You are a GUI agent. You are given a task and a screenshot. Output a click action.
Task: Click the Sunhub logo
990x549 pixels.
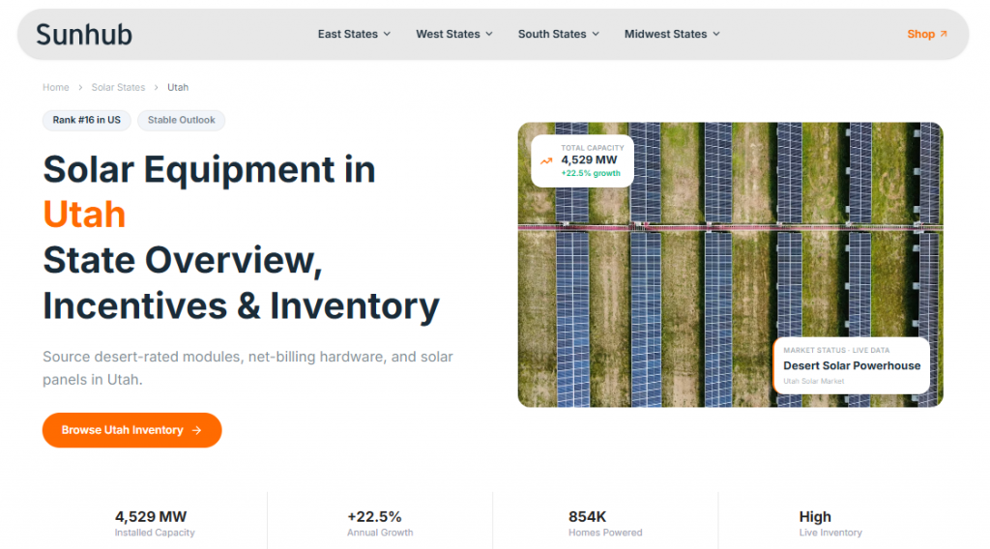84,35
